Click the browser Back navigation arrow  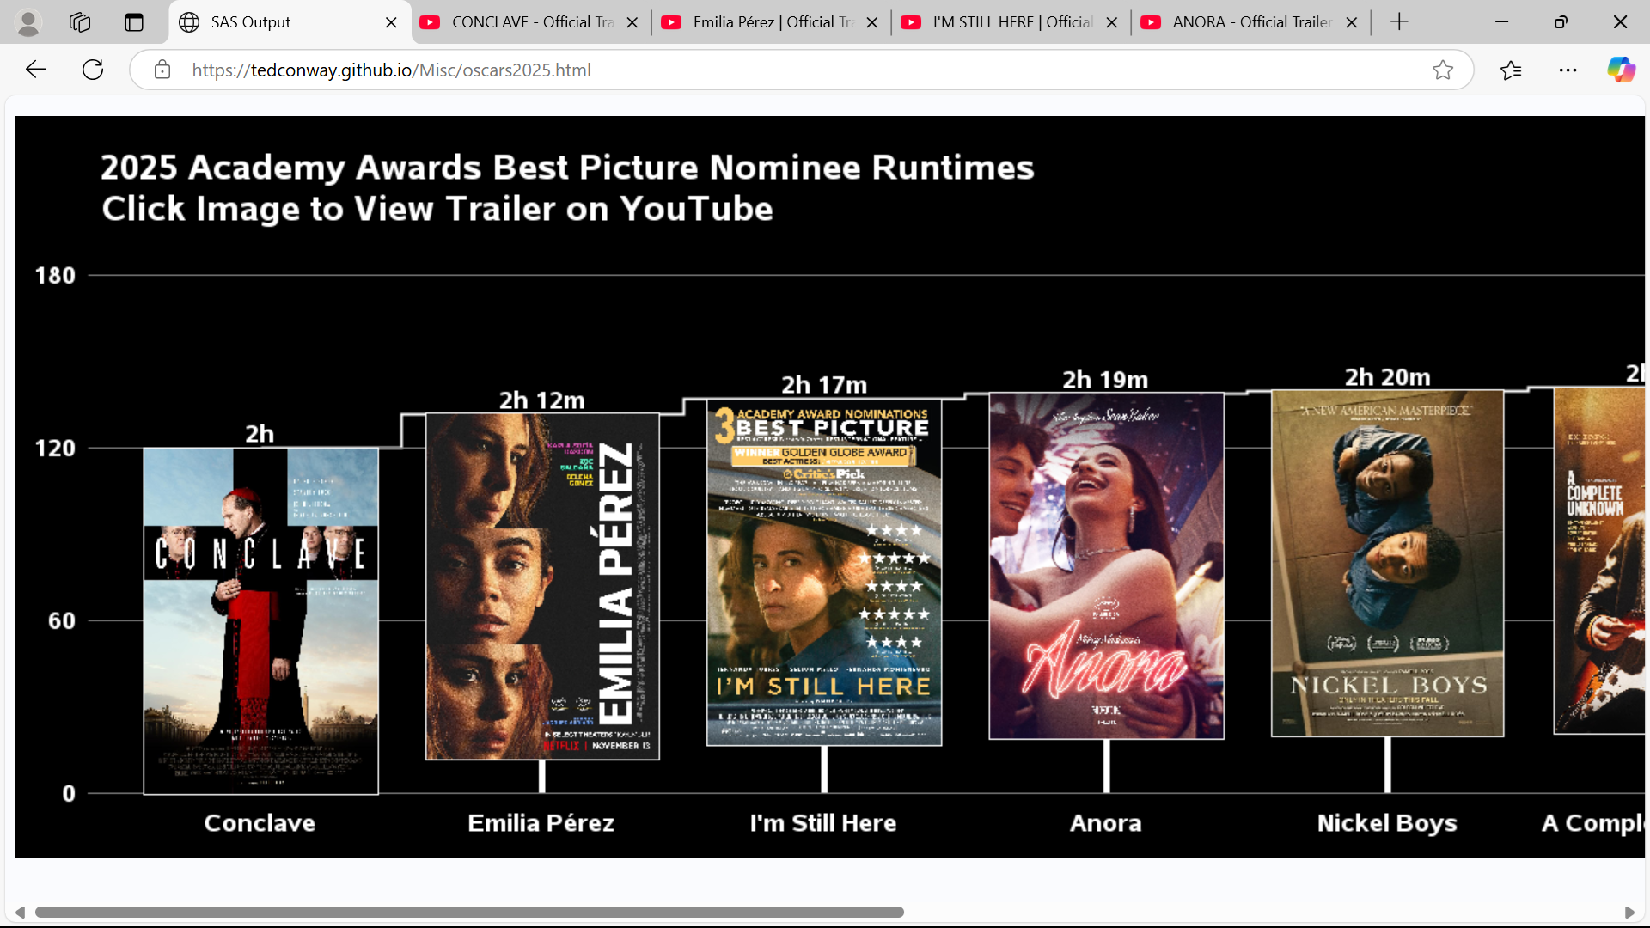(x=35, y=70)
